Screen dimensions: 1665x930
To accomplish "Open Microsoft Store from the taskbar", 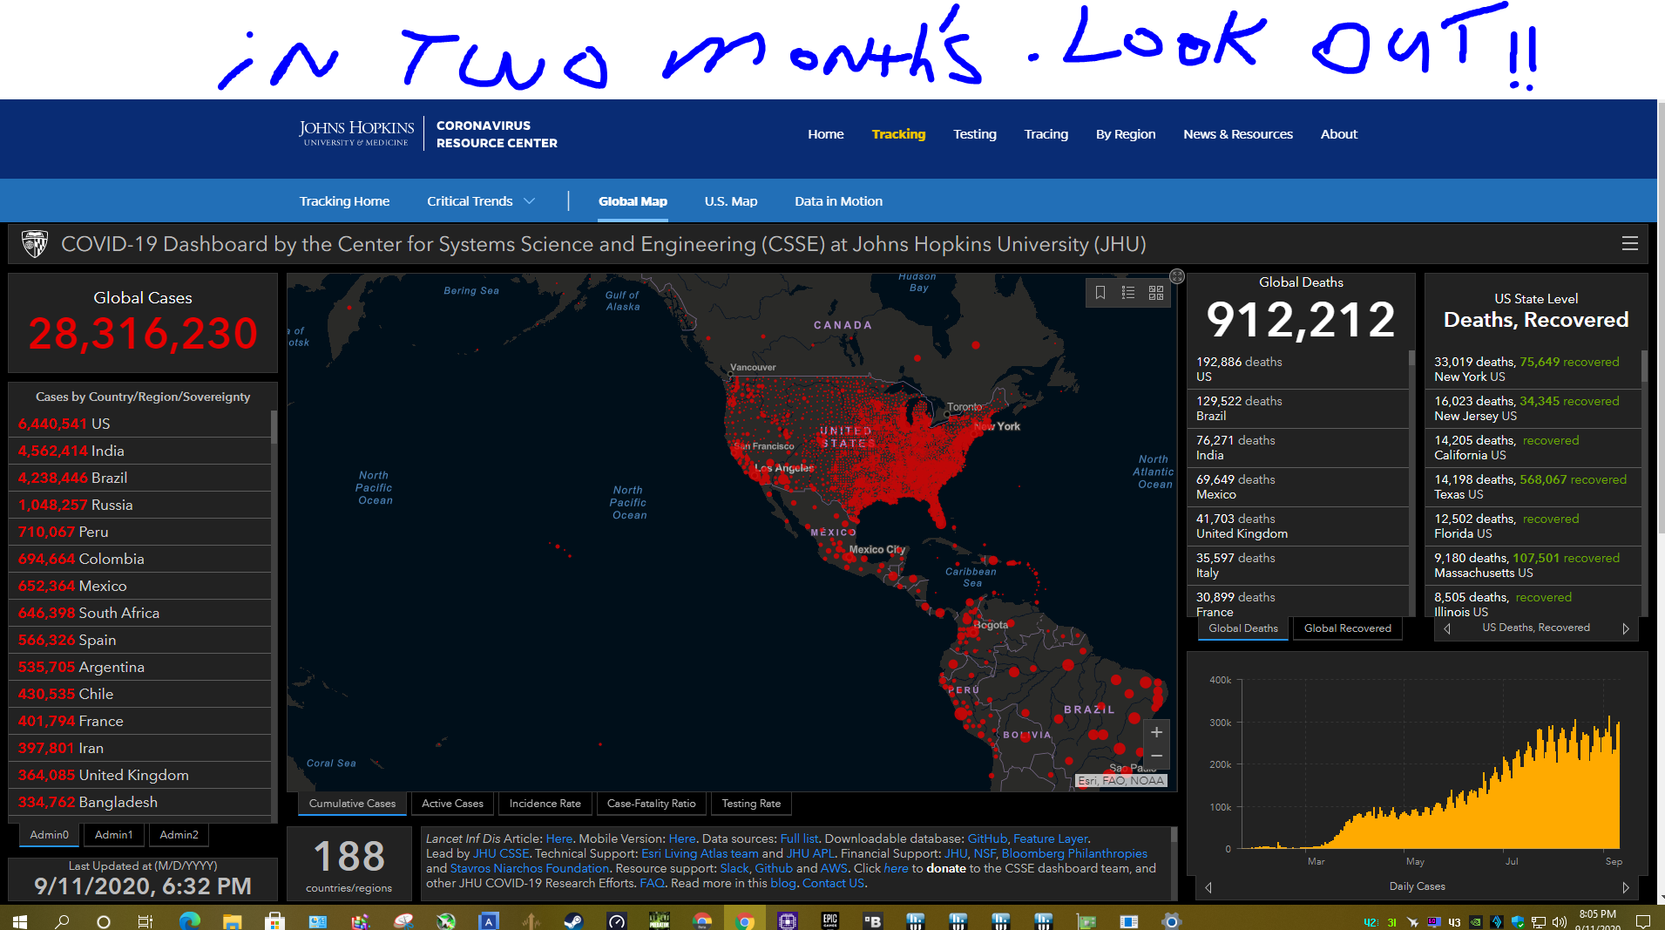I will 274,920.
